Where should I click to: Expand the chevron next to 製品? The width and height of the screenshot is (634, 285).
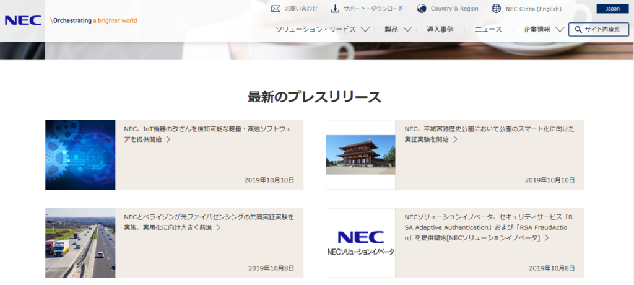point(407,30)
